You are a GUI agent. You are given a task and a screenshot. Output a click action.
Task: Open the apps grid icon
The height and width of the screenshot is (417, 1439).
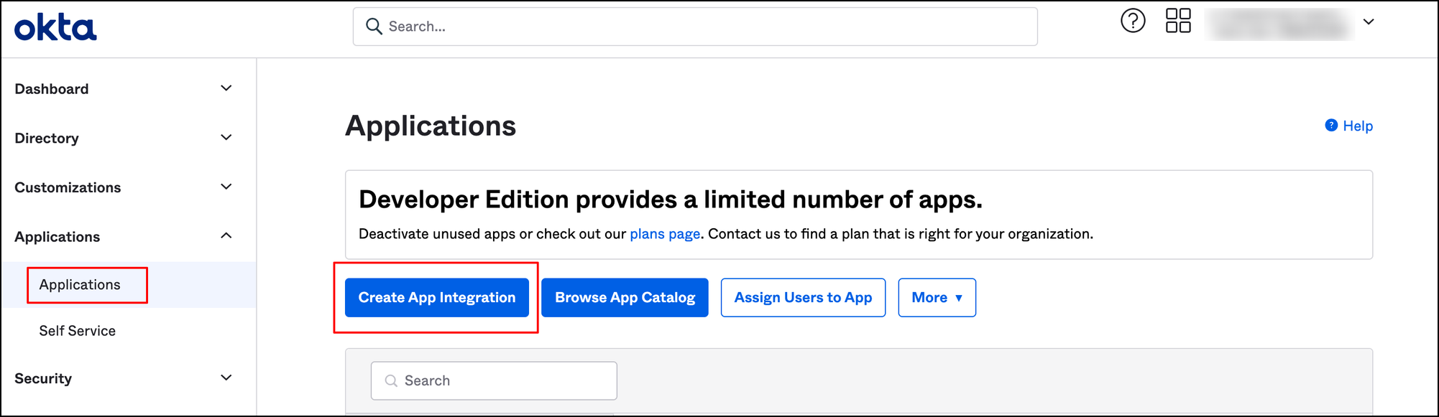click(1178, 21)
